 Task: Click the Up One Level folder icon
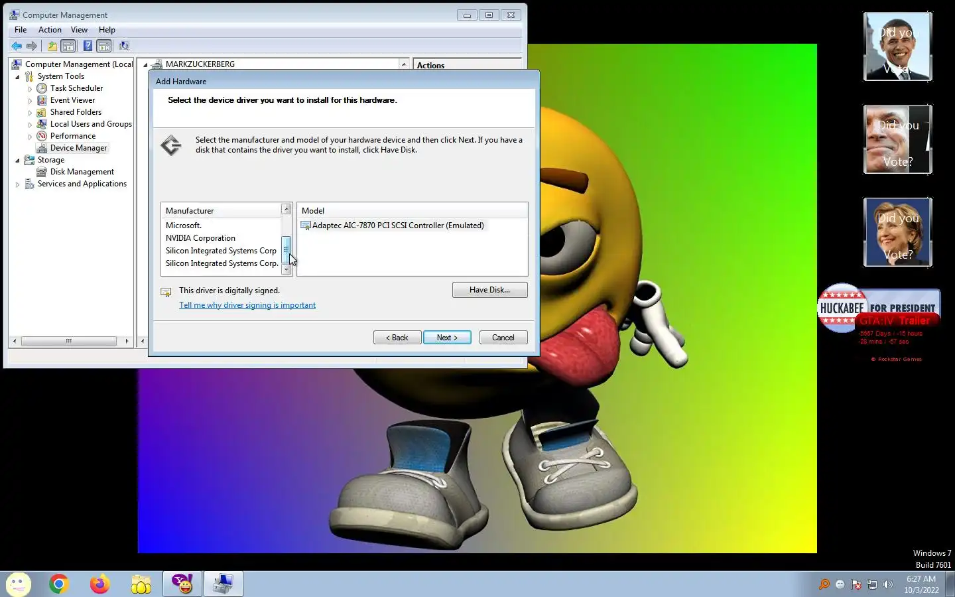[52, 46]
